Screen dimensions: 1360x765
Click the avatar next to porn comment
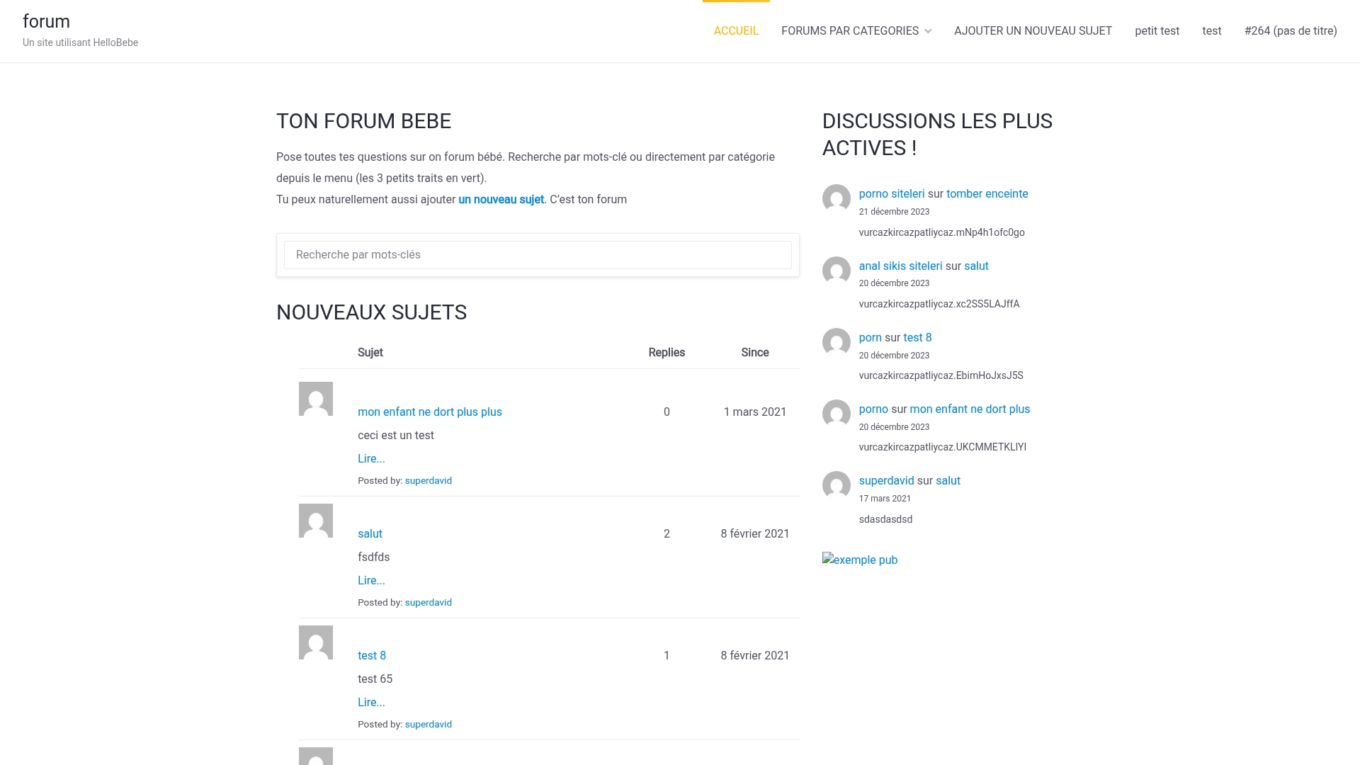(837, 342)
